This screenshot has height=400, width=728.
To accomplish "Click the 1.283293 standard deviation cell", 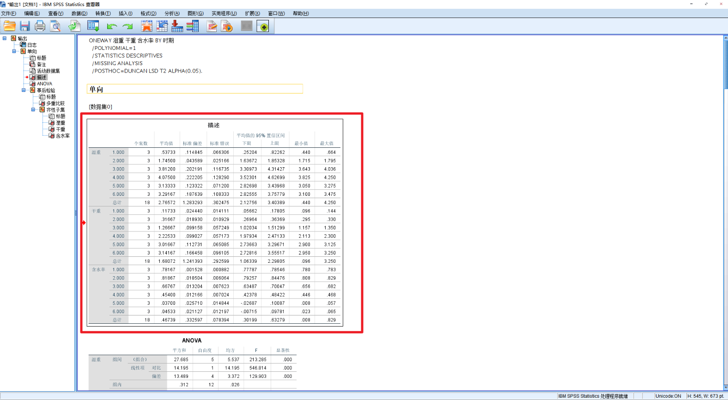I will (x=193, y=202).
